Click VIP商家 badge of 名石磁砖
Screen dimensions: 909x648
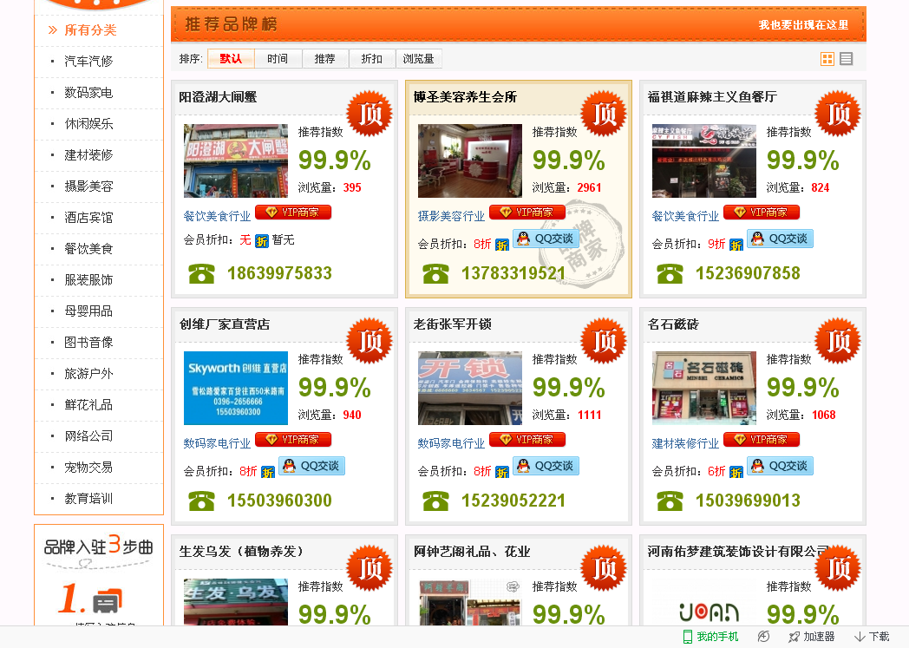tap(762, 439)
